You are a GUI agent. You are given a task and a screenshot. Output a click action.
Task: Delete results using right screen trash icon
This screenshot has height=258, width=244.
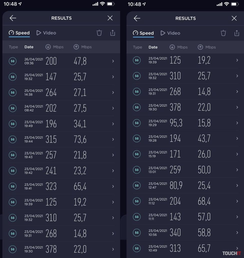pos(224,33)
